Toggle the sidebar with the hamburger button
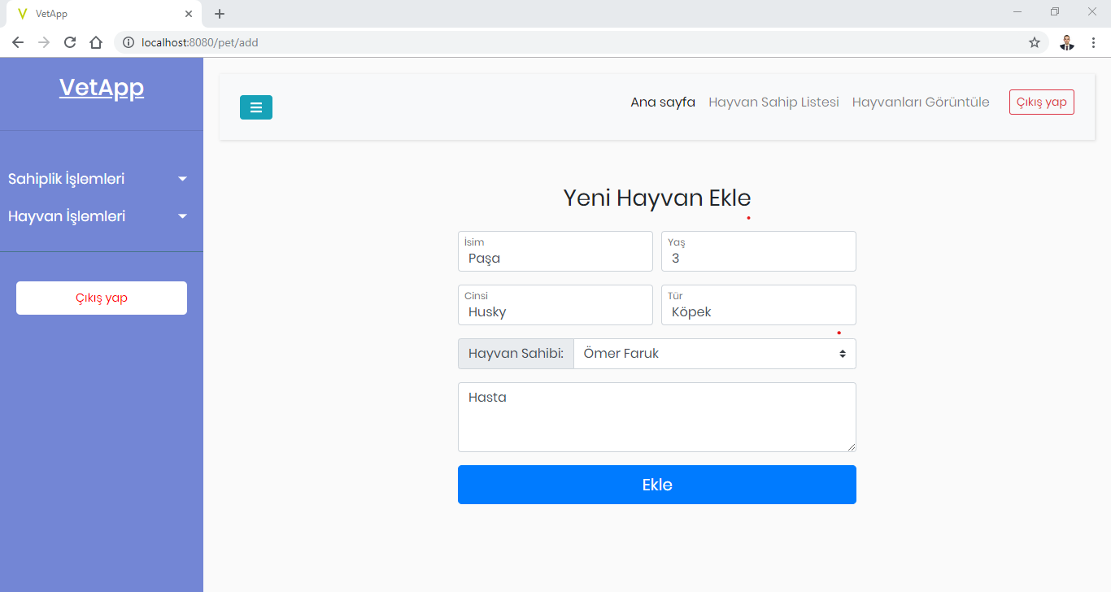 pyautogui.click(x=255, y=107)
